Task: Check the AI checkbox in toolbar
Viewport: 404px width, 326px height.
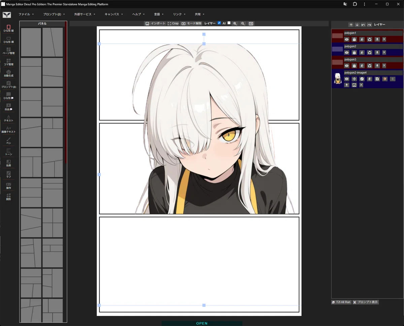Action: (x=229, y=23)
